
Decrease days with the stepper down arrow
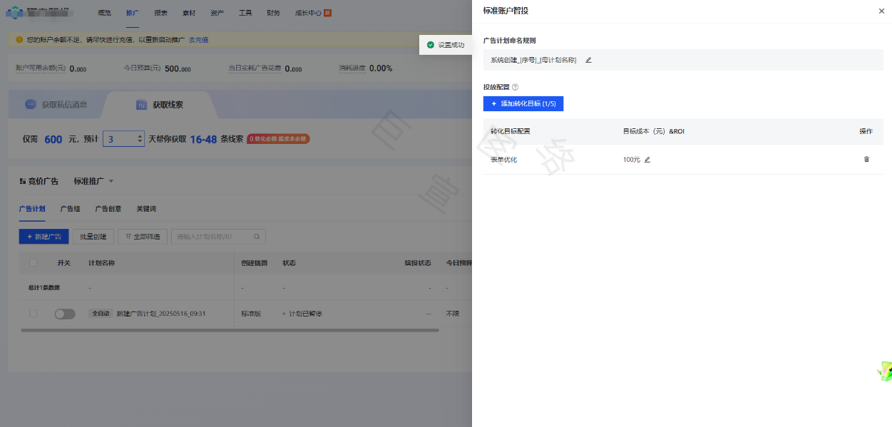pyautogui.click(x=140, y=143)
